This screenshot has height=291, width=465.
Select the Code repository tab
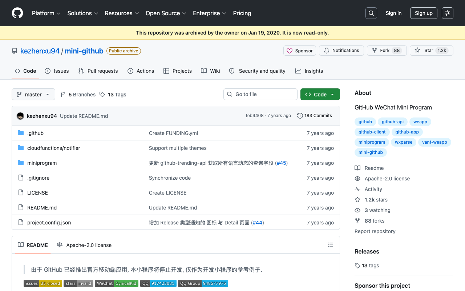point(25,71)
